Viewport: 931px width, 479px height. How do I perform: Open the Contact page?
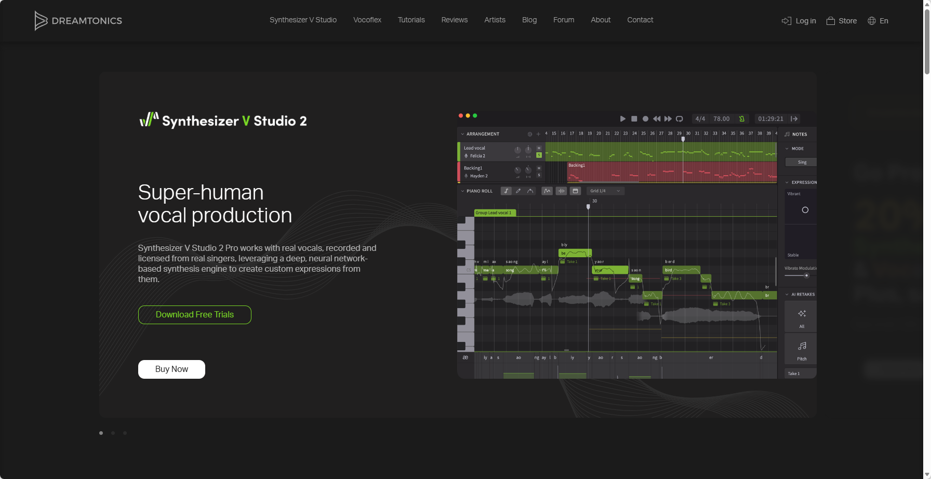(640, 20)
